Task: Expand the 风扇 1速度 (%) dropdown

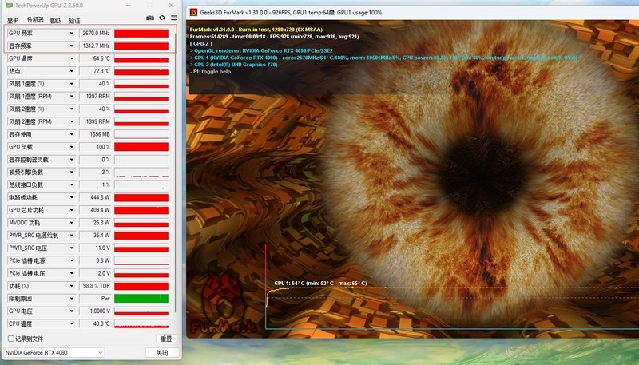Action: (72, 84)
